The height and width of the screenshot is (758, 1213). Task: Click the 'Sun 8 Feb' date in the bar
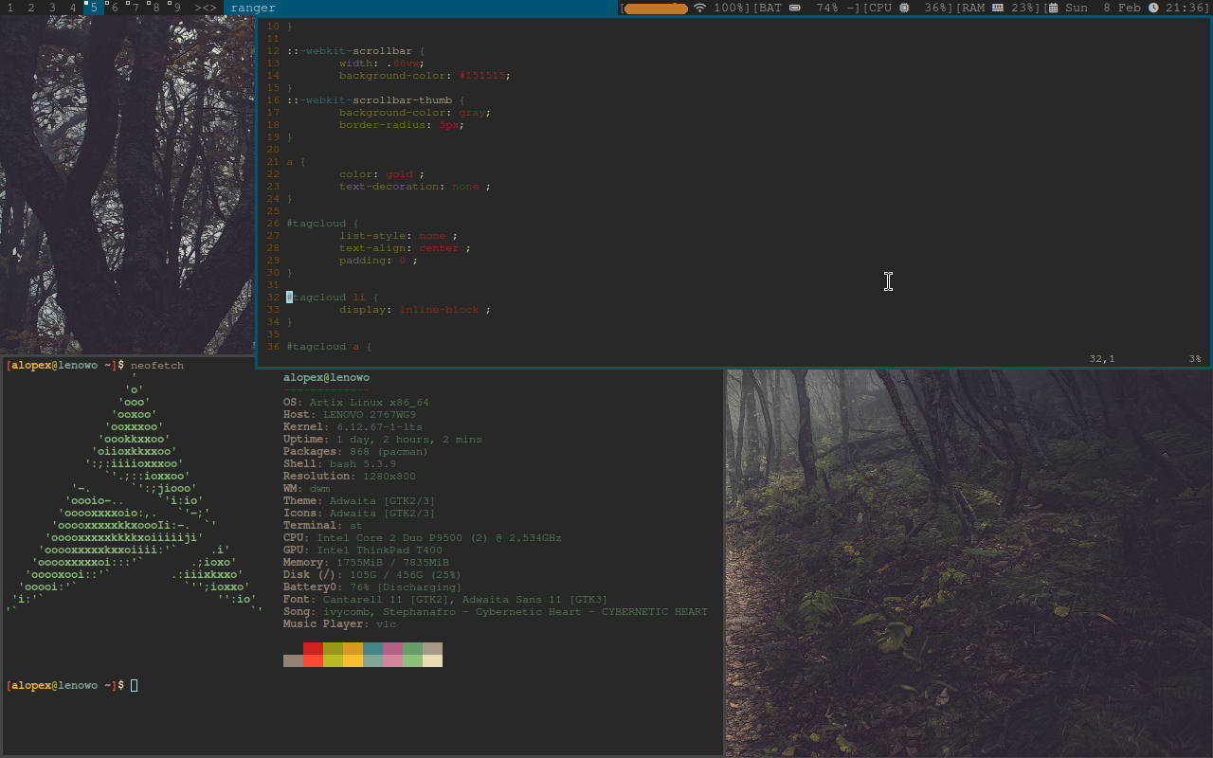[1103, 8]
